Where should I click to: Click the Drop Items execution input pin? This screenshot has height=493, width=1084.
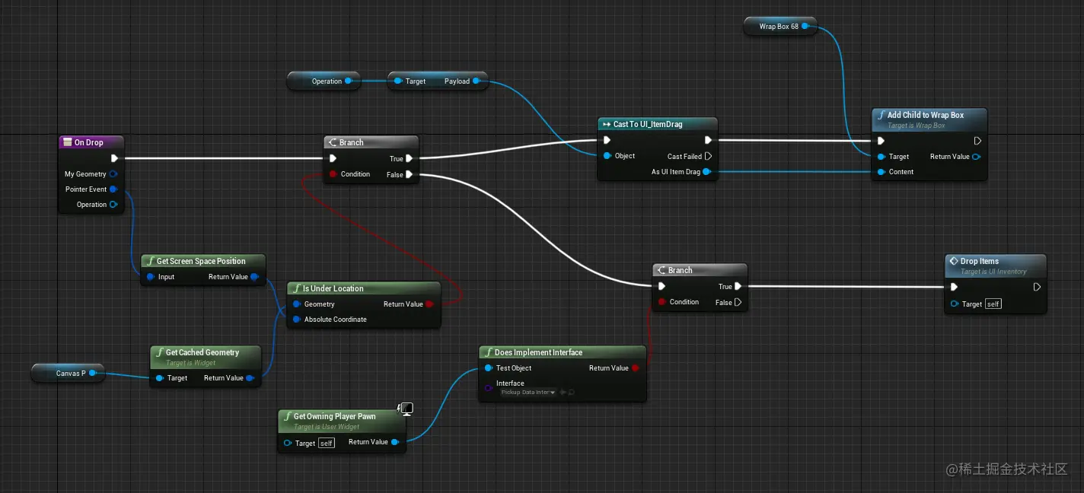coord(954,287)
